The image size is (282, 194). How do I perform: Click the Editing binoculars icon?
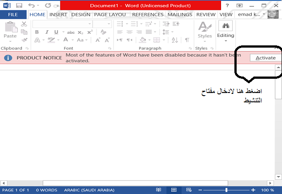click(226, 25)
